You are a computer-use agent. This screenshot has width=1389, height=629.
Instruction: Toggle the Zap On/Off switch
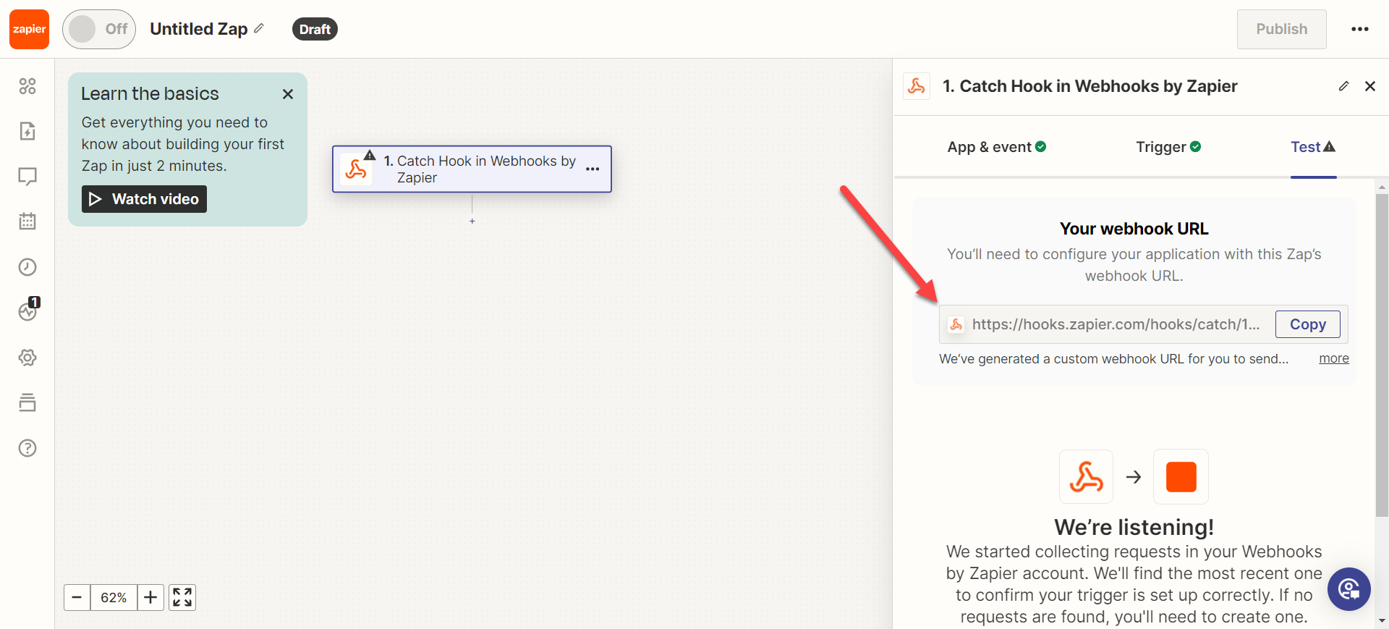tap(99, 29)
